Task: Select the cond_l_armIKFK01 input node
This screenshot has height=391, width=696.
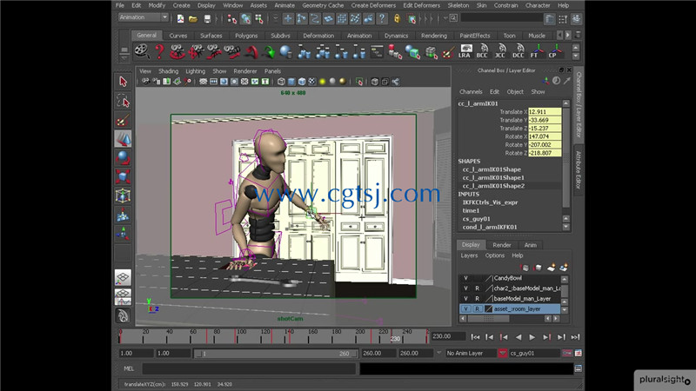Action: (x=490, y=227)
